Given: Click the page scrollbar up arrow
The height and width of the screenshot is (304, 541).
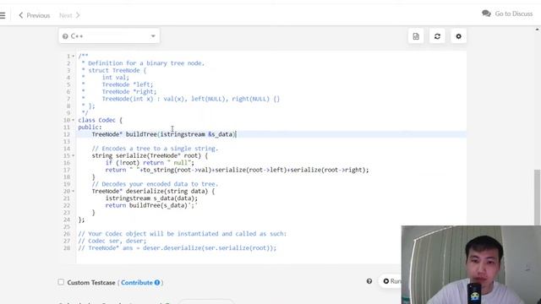Looking at the screenshot, I should (x=538, y=30).
